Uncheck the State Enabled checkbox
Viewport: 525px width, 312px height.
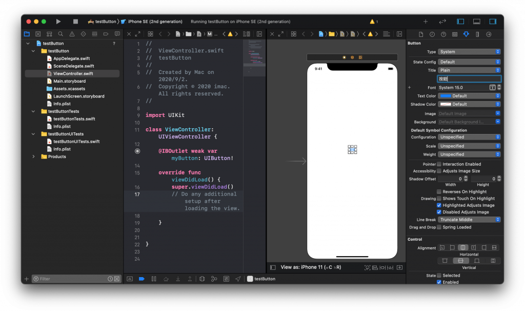point(439,282)
